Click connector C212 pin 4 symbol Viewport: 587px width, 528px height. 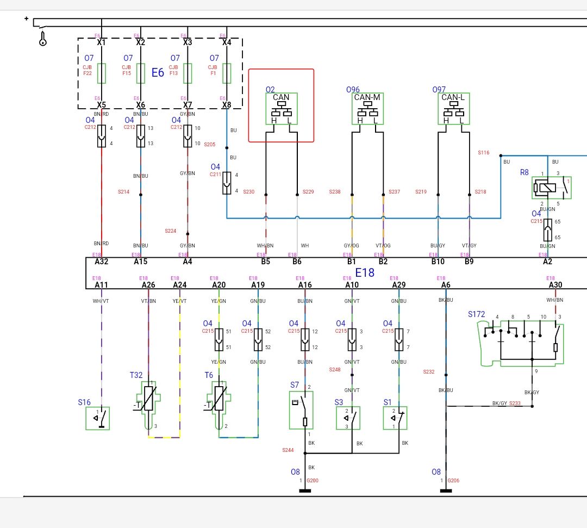102,136
